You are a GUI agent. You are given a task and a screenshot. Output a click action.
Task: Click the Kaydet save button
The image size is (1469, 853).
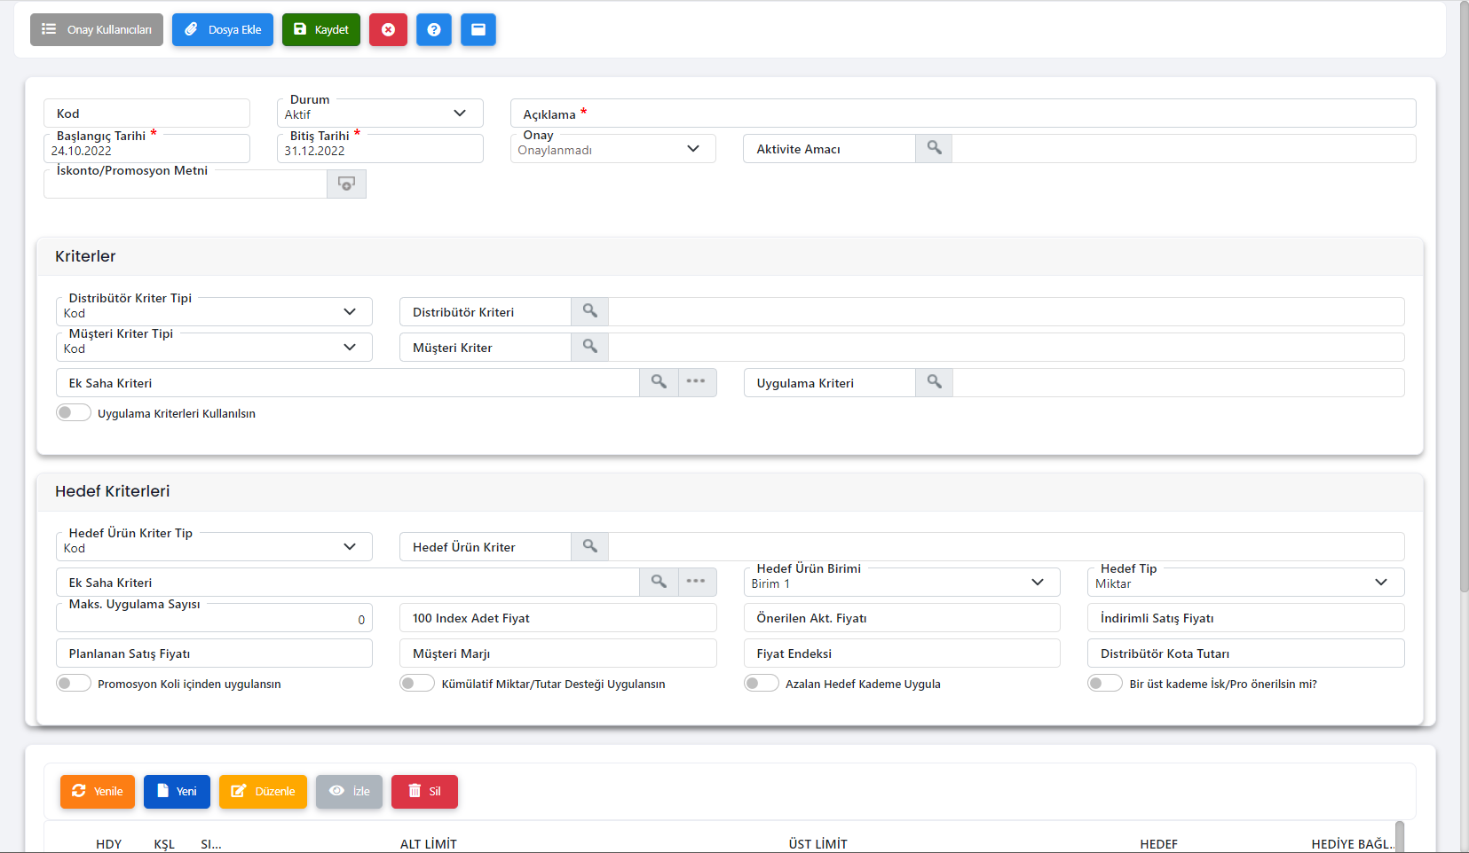point(321,29)
